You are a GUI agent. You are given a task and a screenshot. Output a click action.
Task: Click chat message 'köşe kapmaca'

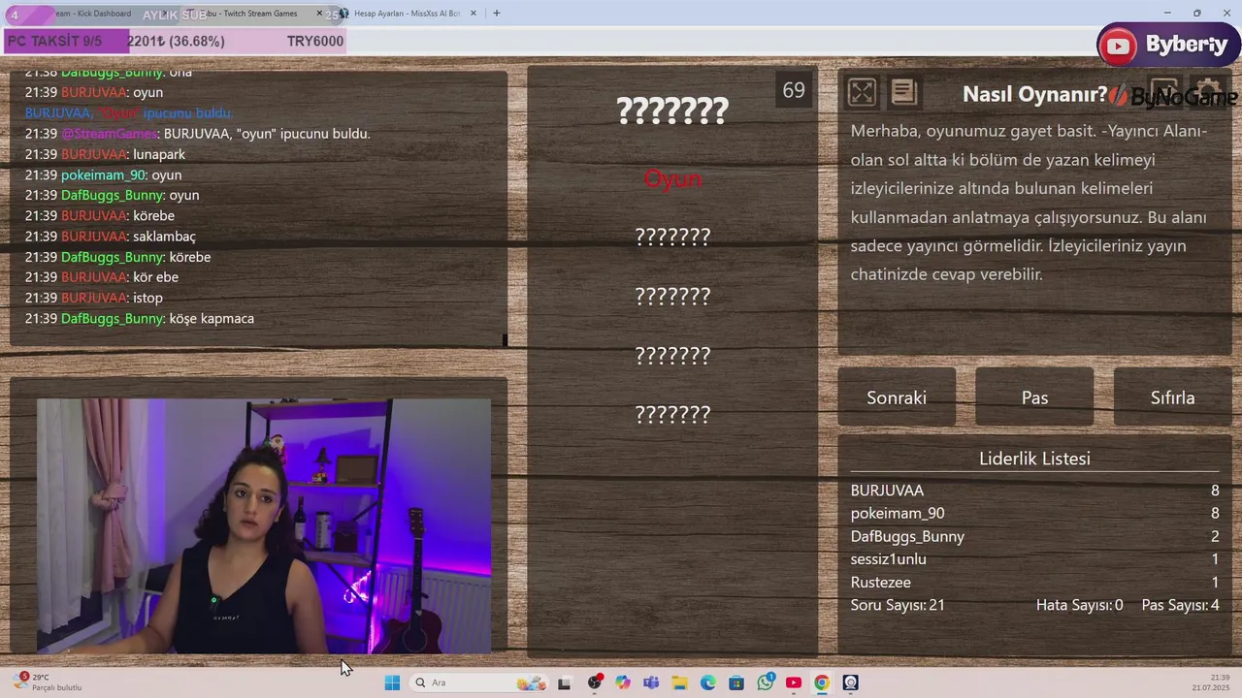pyautogui.click(x=140, y=318)
